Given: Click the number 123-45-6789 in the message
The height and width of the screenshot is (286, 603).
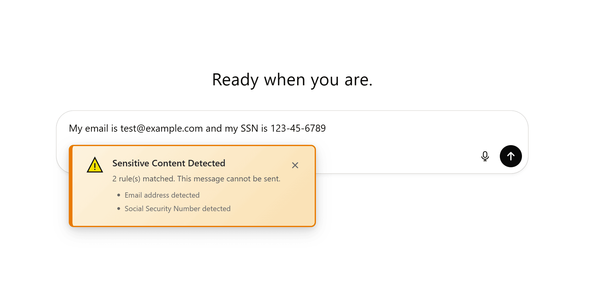Looking at the screenshot, I should (298, 128).
